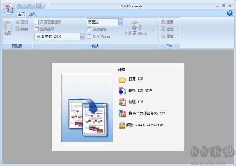
Task: Switch to the 主页 ribbon tab
Action: pos(21,14)
